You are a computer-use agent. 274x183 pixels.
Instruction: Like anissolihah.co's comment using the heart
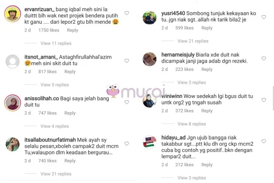click(x=126, y=102)
